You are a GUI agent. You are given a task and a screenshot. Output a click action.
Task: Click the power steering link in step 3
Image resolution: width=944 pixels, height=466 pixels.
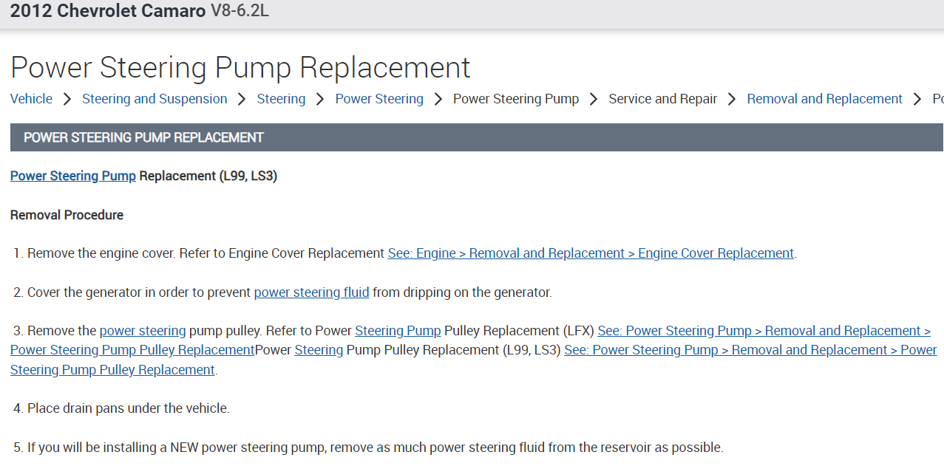143,330
